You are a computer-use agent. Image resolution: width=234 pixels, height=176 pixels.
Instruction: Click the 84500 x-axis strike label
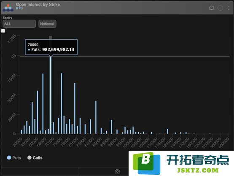click(x=89, y=142)
